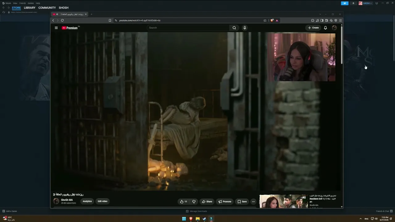The image size is (395, 222).
Task: Open a new browser tab
Action: tap(91, 14)
